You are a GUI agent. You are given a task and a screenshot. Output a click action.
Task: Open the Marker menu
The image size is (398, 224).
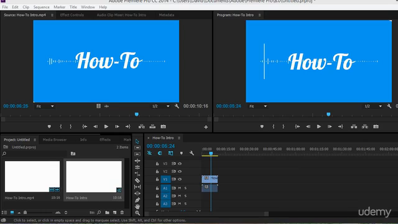[60, 7]
